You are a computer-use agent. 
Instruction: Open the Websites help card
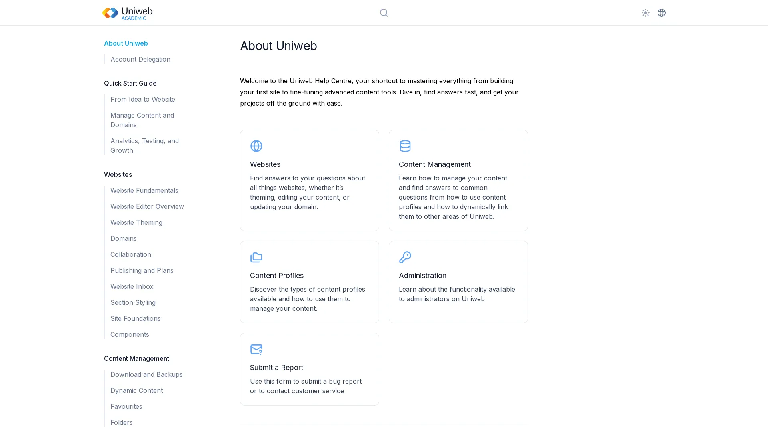(x=309, y=180)
